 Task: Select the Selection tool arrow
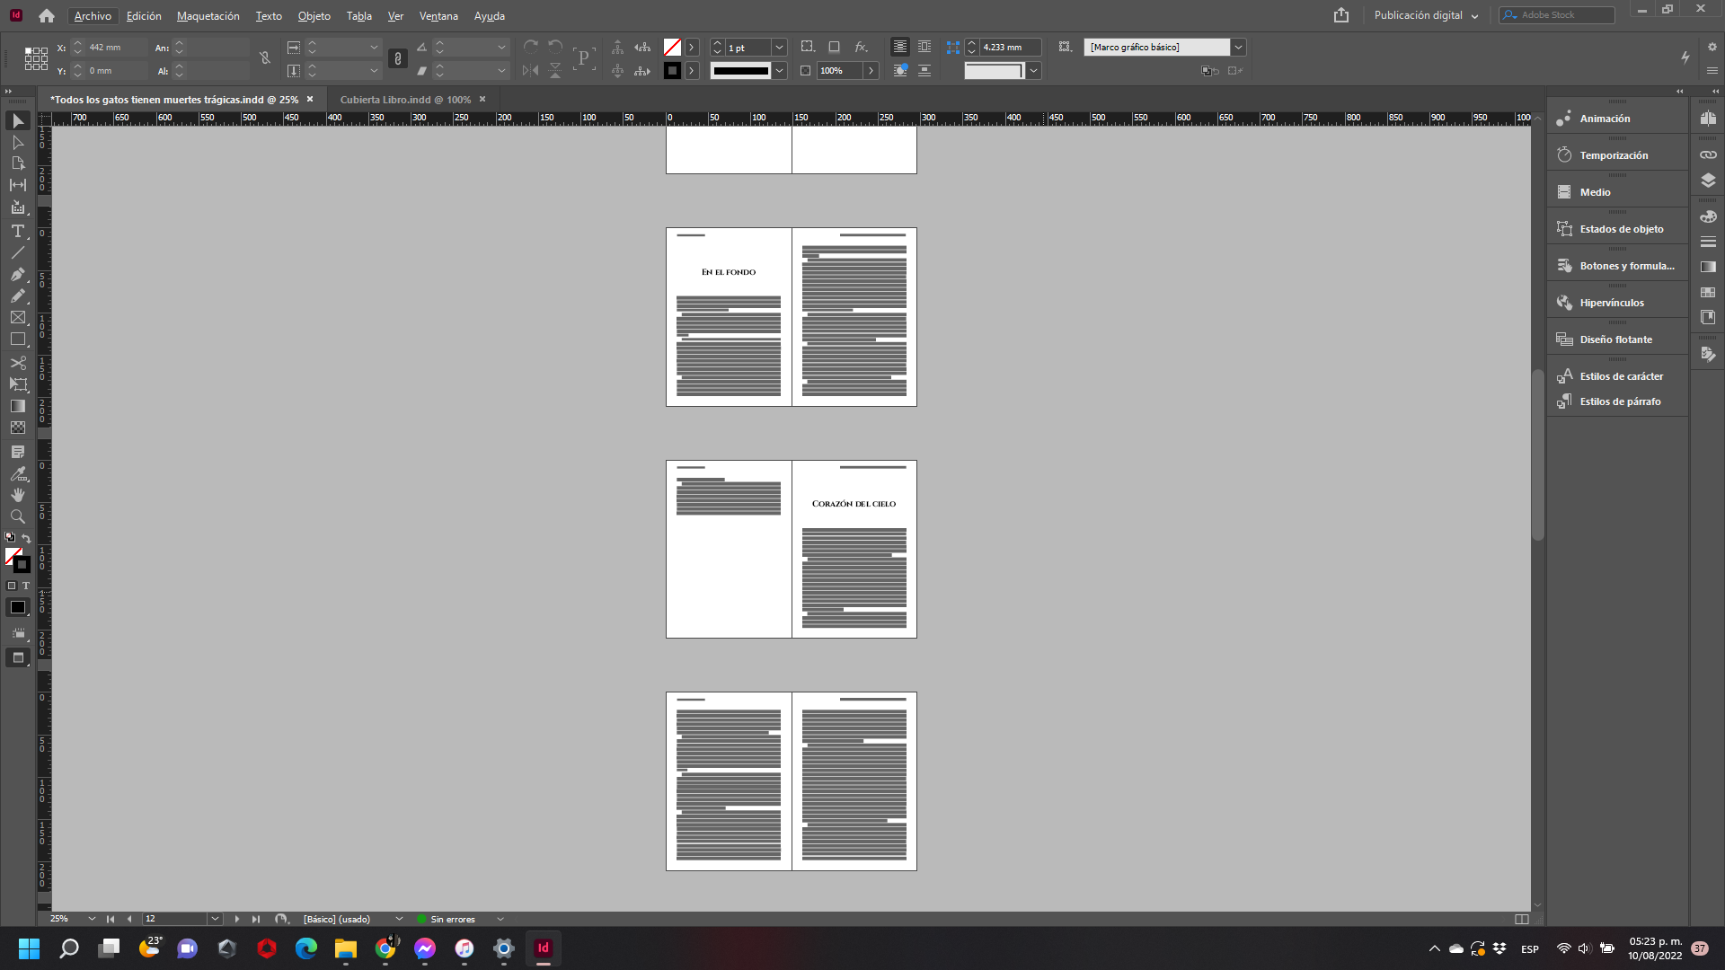coord(18,120)
